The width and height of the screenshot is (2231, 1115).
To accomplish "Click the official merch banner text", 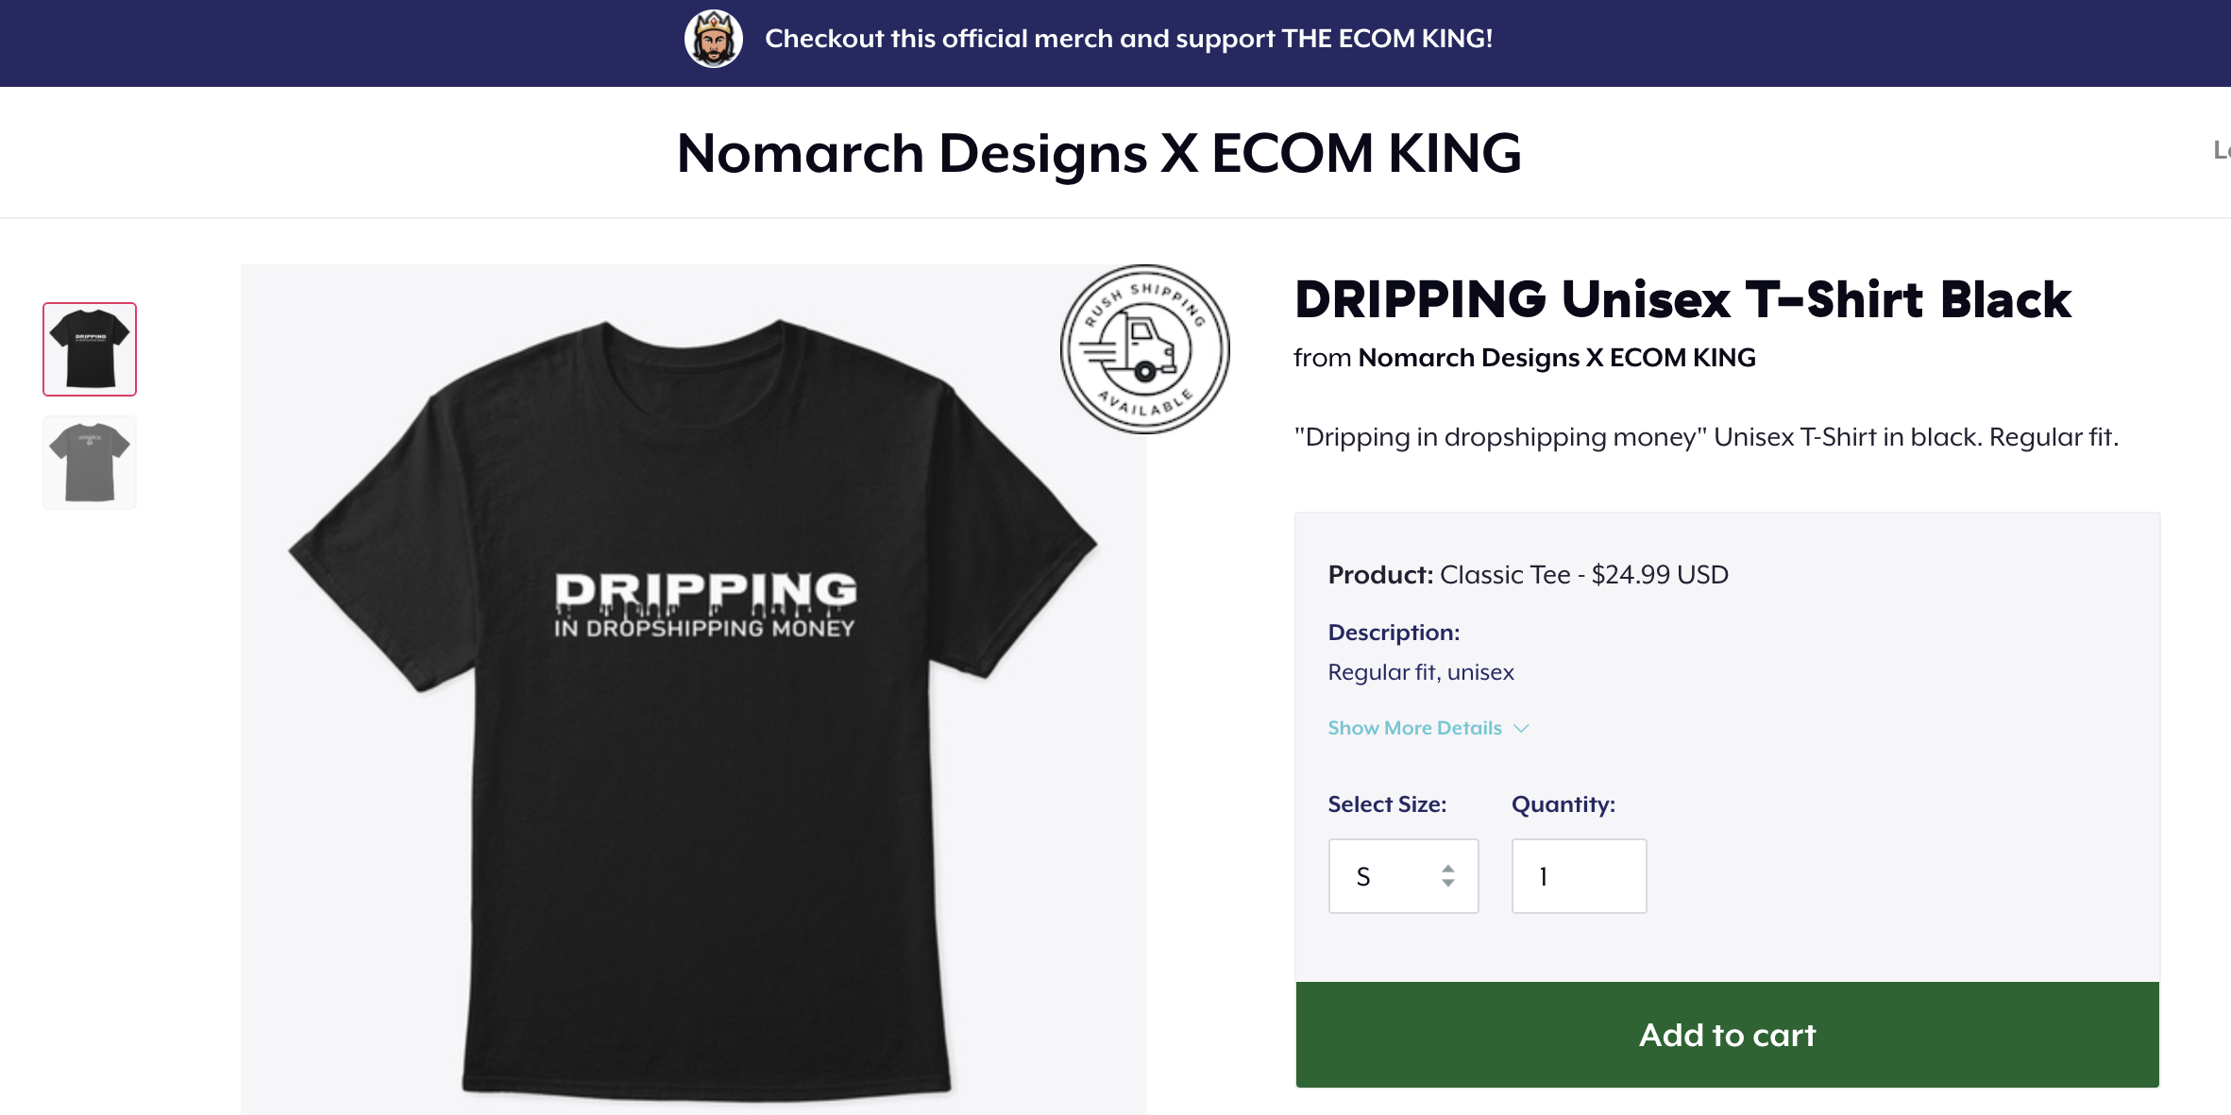I will 1128,39.
